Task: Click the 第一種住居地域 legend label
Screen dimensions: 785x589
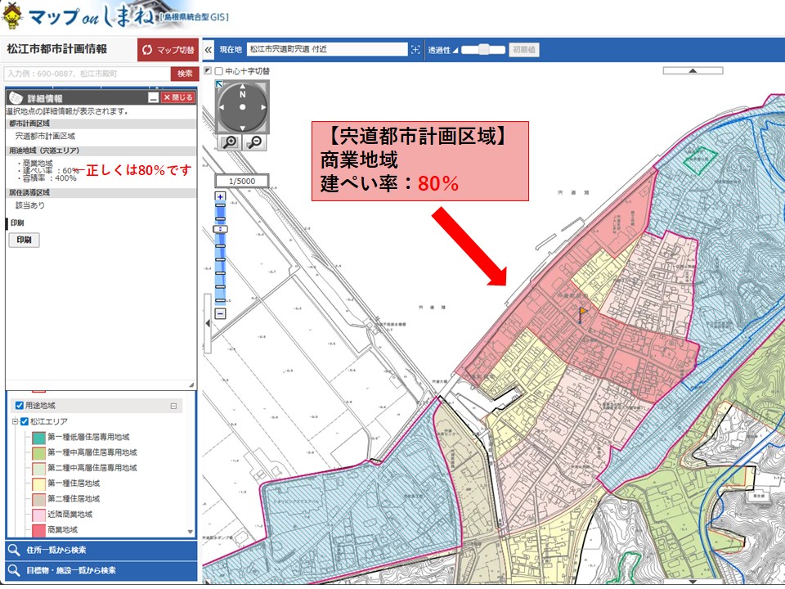Action: (x=74, y=483)
